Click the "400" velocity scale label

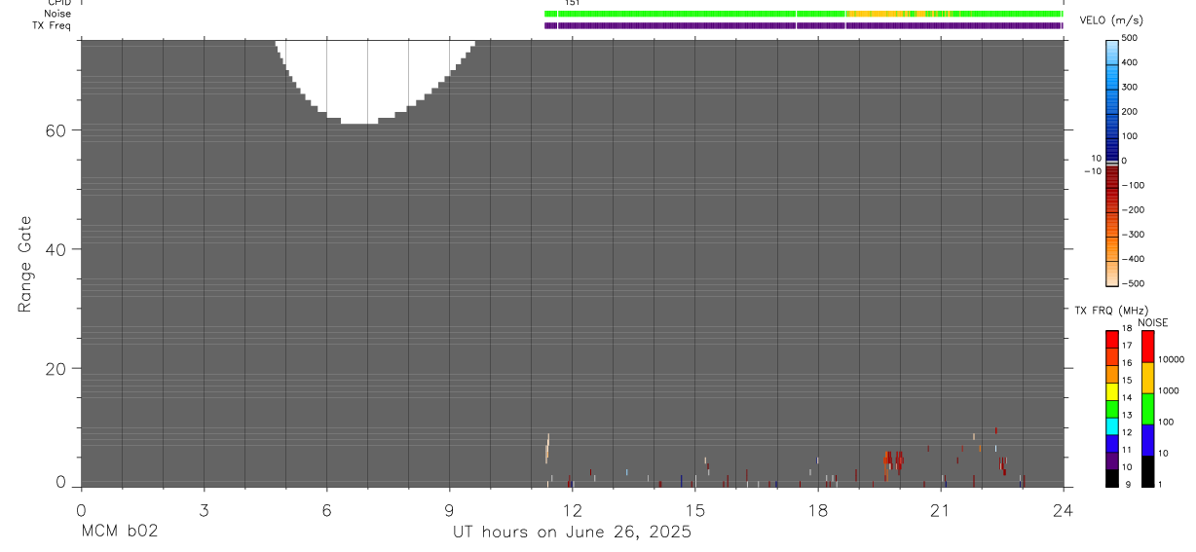(x=1130, y=62)
